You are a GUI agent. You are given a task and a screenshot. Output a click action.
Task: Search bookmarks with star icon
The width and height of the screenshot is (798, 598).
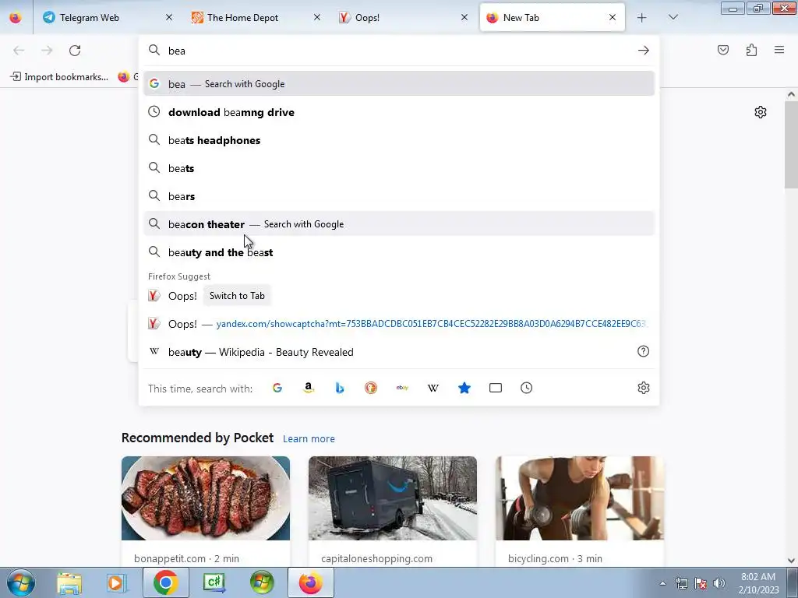tap(464, 388)
